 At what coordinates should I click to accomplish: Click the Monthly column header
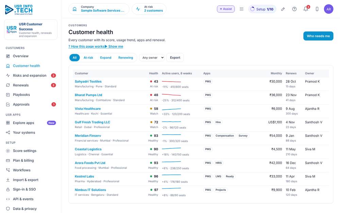[276, 73]
